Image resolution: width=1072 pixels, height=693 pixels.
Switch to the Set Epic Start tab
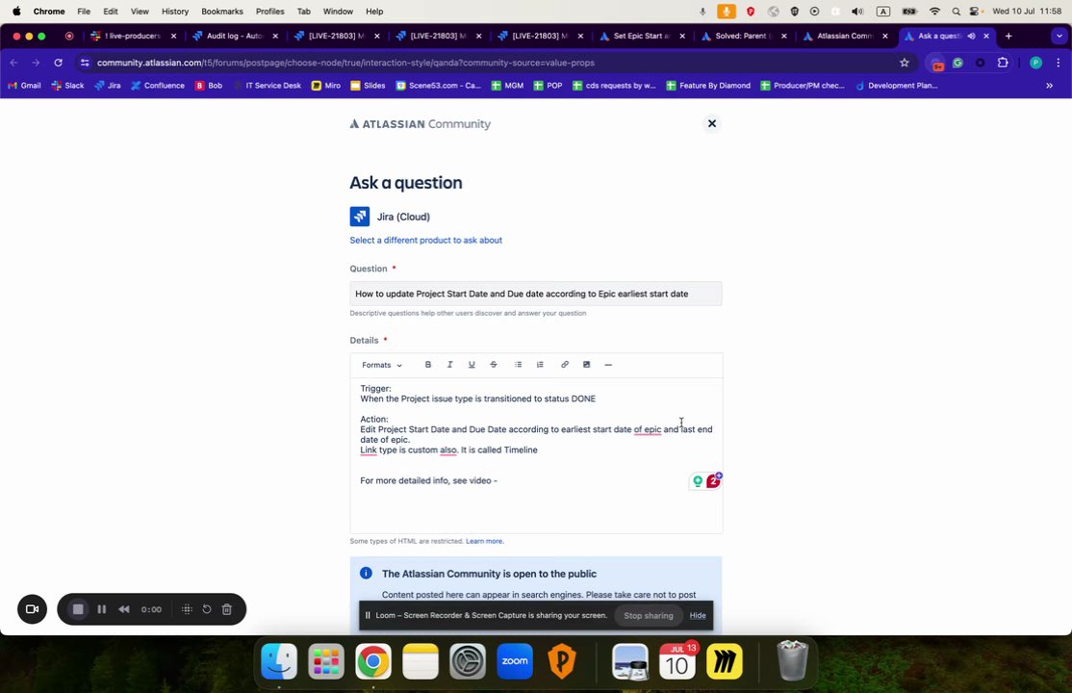pos(641,37)
